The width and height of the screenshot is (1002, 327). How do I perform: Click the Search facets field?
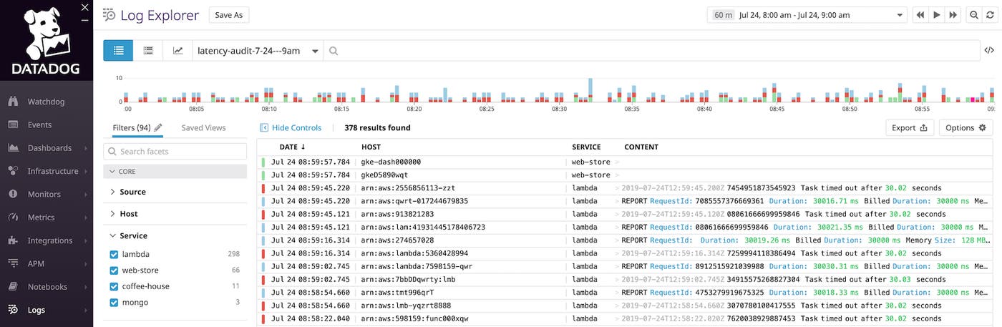(x=175, y=152)
